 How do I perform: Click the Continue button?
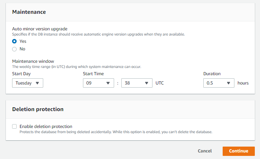click(239, 151)
